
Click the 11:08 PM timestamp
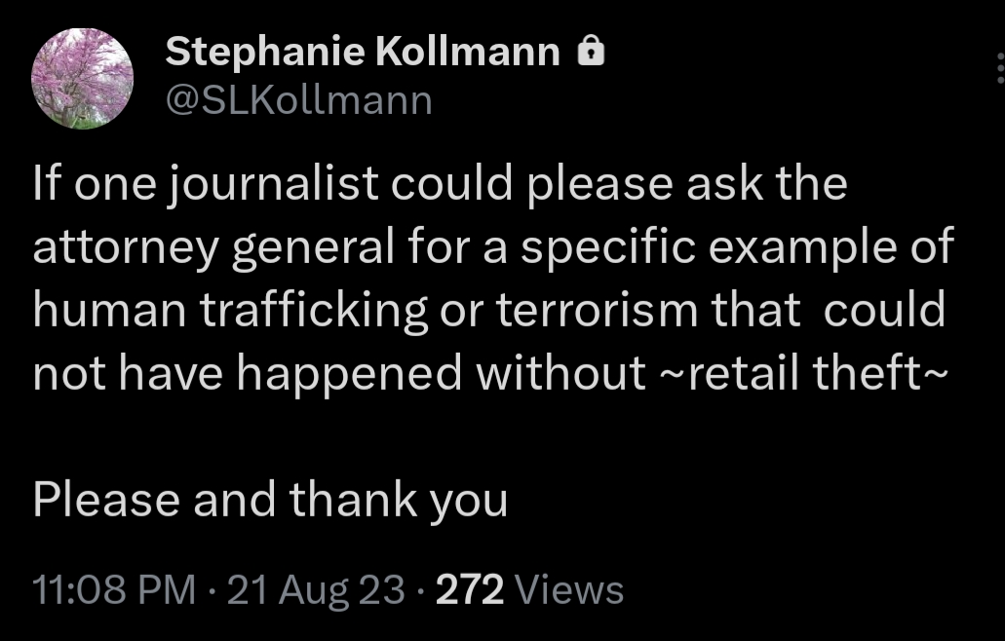click(113, 589)
